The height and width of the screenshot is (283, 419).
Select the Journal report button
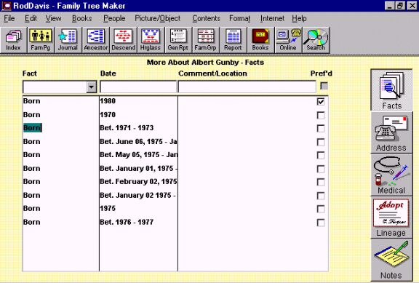68,40
